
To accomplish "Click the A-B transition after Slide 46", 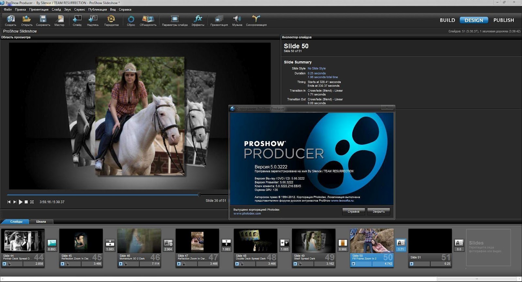I will tap(168, 243).
